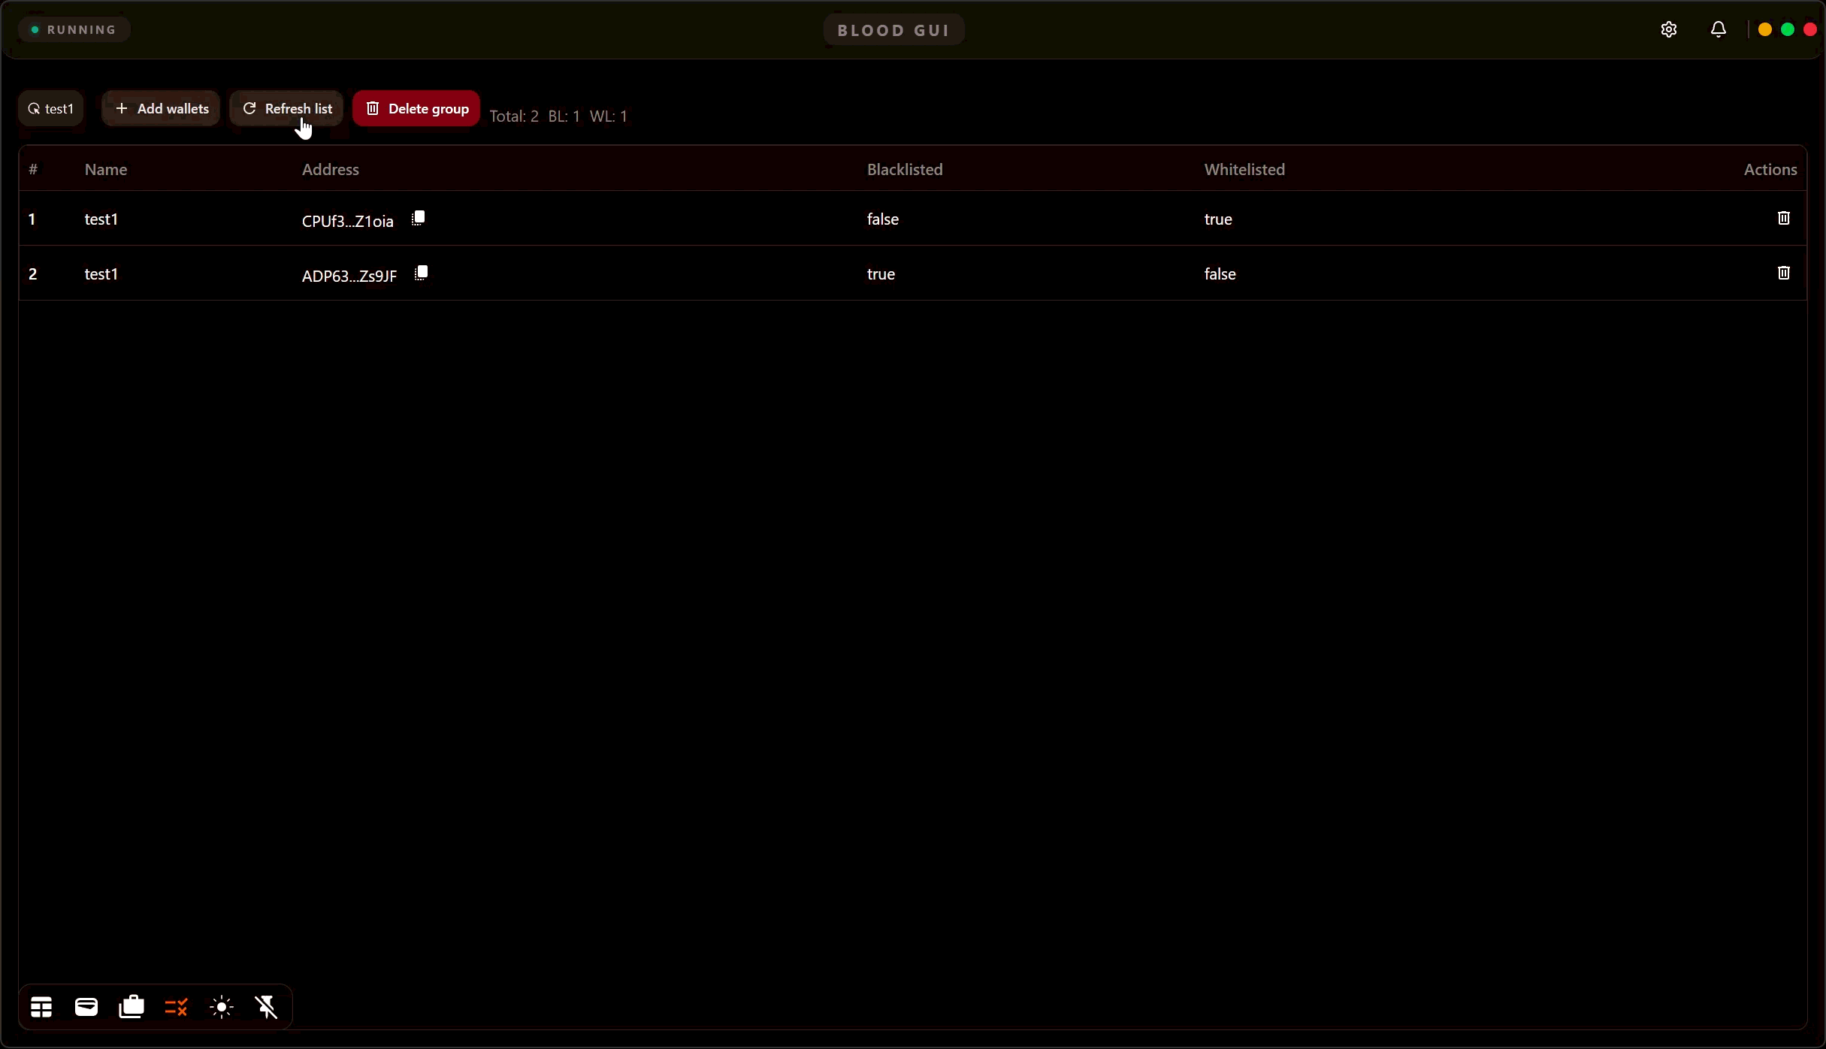Click the WL: 1 counter
The width and height of the screenshot is (1826, 1049).
tap(609, 116)
